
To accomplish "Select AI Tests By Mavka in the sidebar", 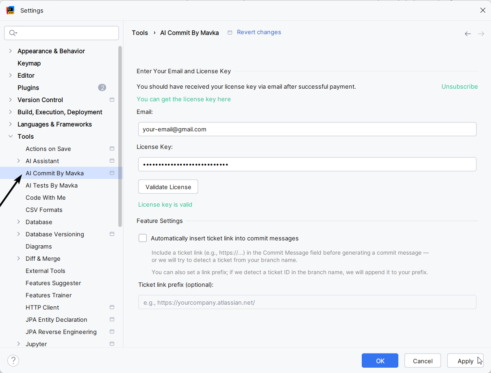I will pyautogui.click(x=52, y=185).
